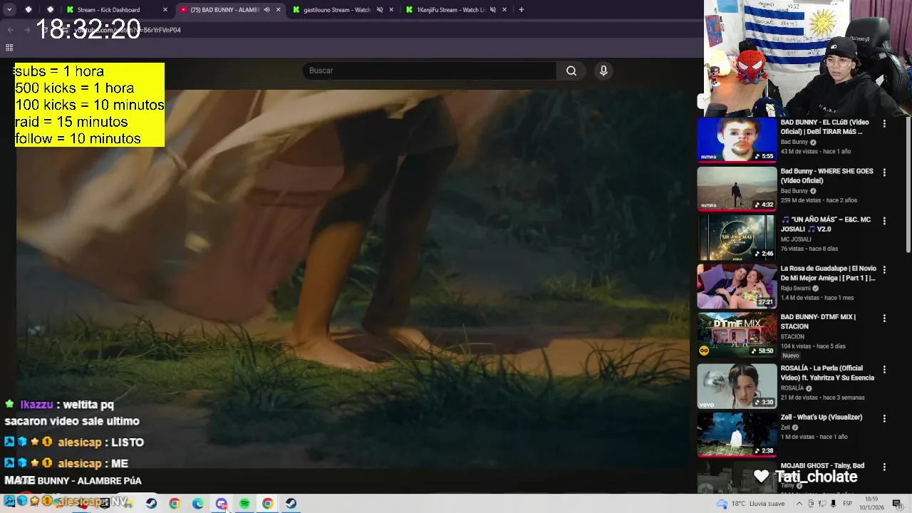Open the 18°C Lluvia suave weather widget

click(x=750, y=504)
